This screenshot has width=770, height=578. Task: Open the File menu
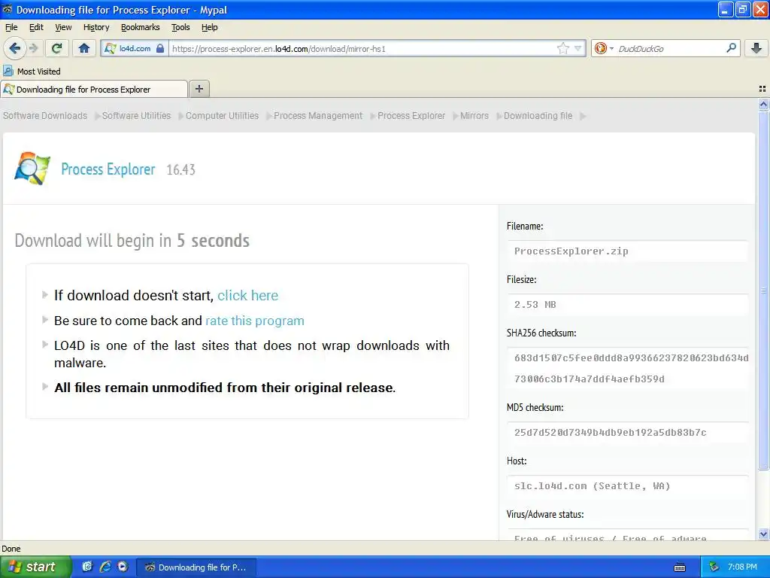[11, 27]
